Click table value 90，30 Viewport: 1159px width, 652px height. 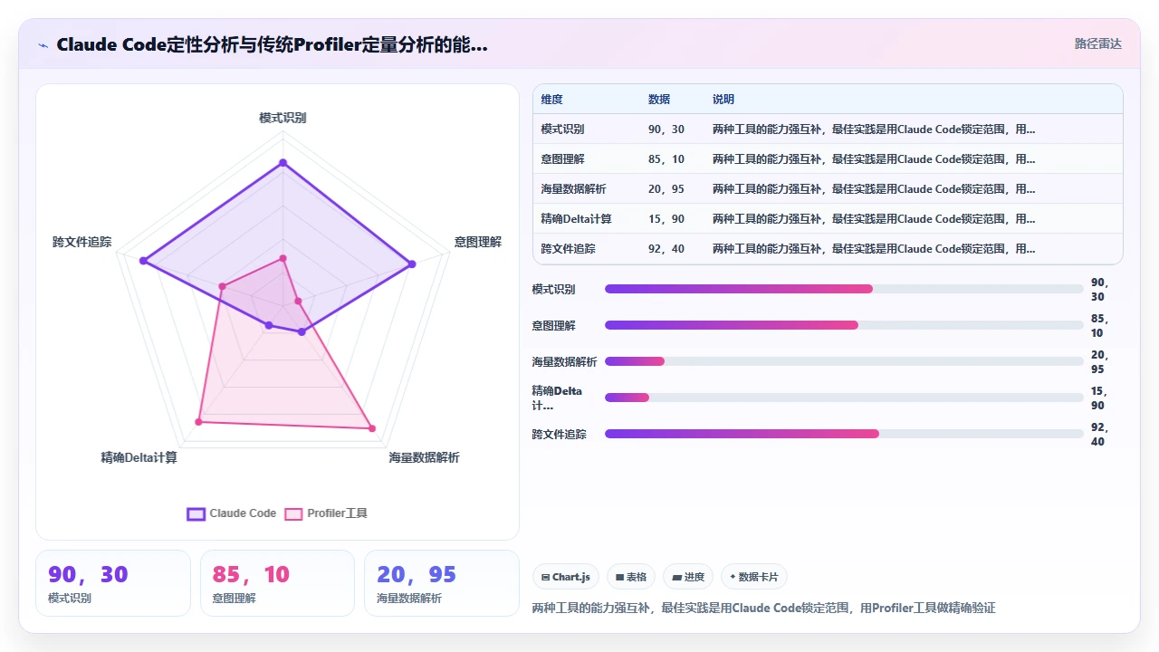(x=666, y=129)
